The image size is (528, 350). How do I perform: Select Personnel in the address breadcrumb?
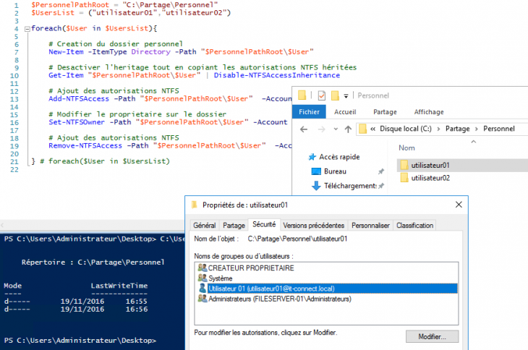click(x=498, y=129)
